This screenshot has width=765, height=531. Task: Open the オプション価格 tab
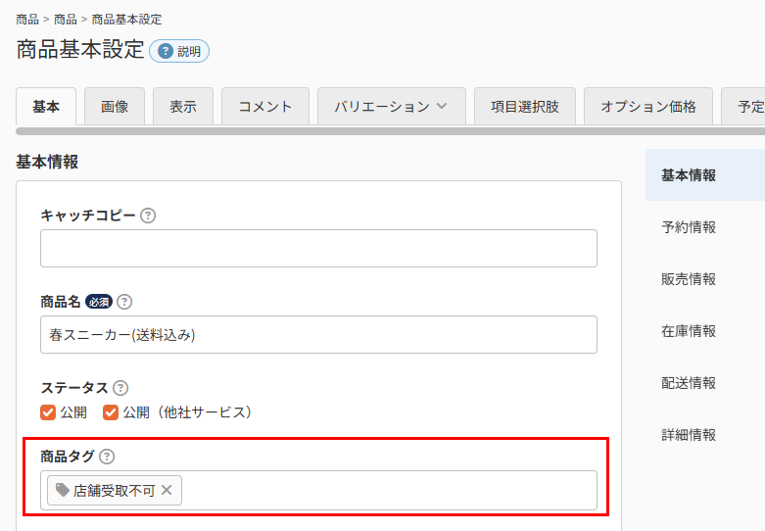[648, 107]
